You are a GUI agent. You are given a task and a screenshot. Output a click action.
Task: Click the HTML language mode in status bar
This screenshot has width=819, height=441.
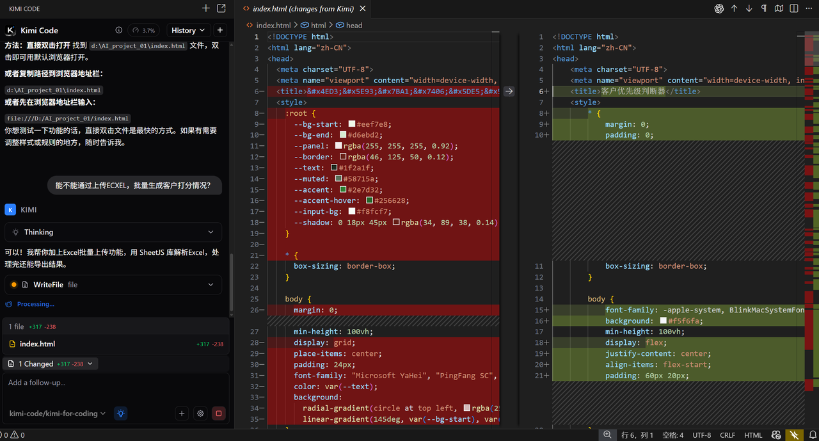753,435
